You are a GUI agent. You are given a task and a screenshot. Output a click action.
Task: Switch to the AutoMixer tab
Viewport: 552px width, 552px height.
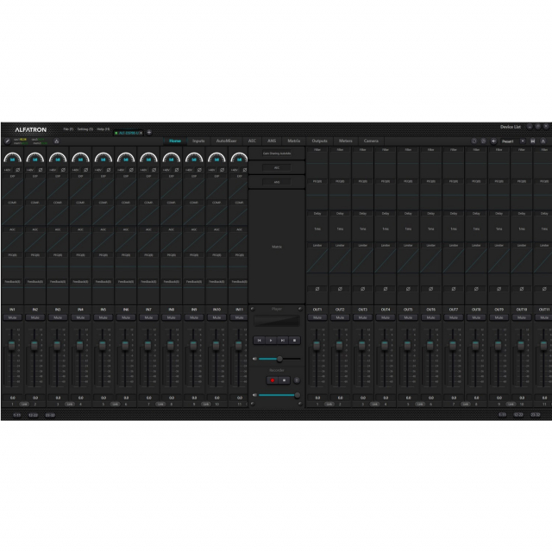pos(227,141)
